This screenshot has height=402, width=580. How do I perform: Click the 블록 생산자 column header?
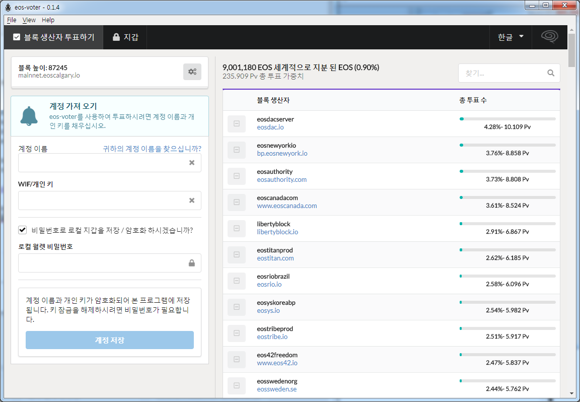point(273,100)
